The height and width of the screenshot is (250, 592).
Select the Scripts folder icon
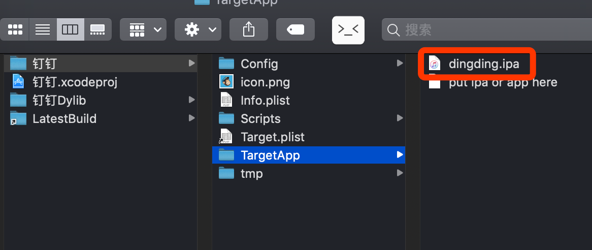[x=226, y=118]
